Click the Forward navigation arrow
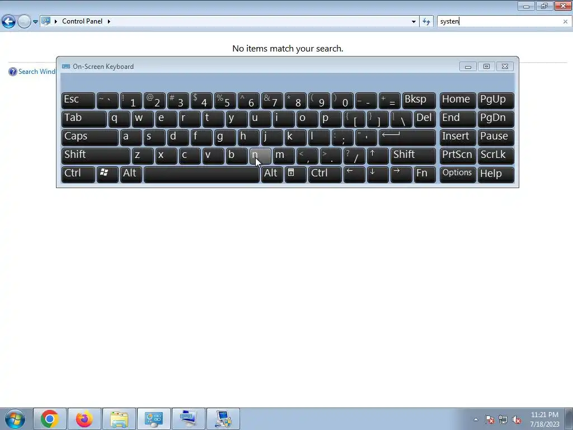 coord(24,22)
